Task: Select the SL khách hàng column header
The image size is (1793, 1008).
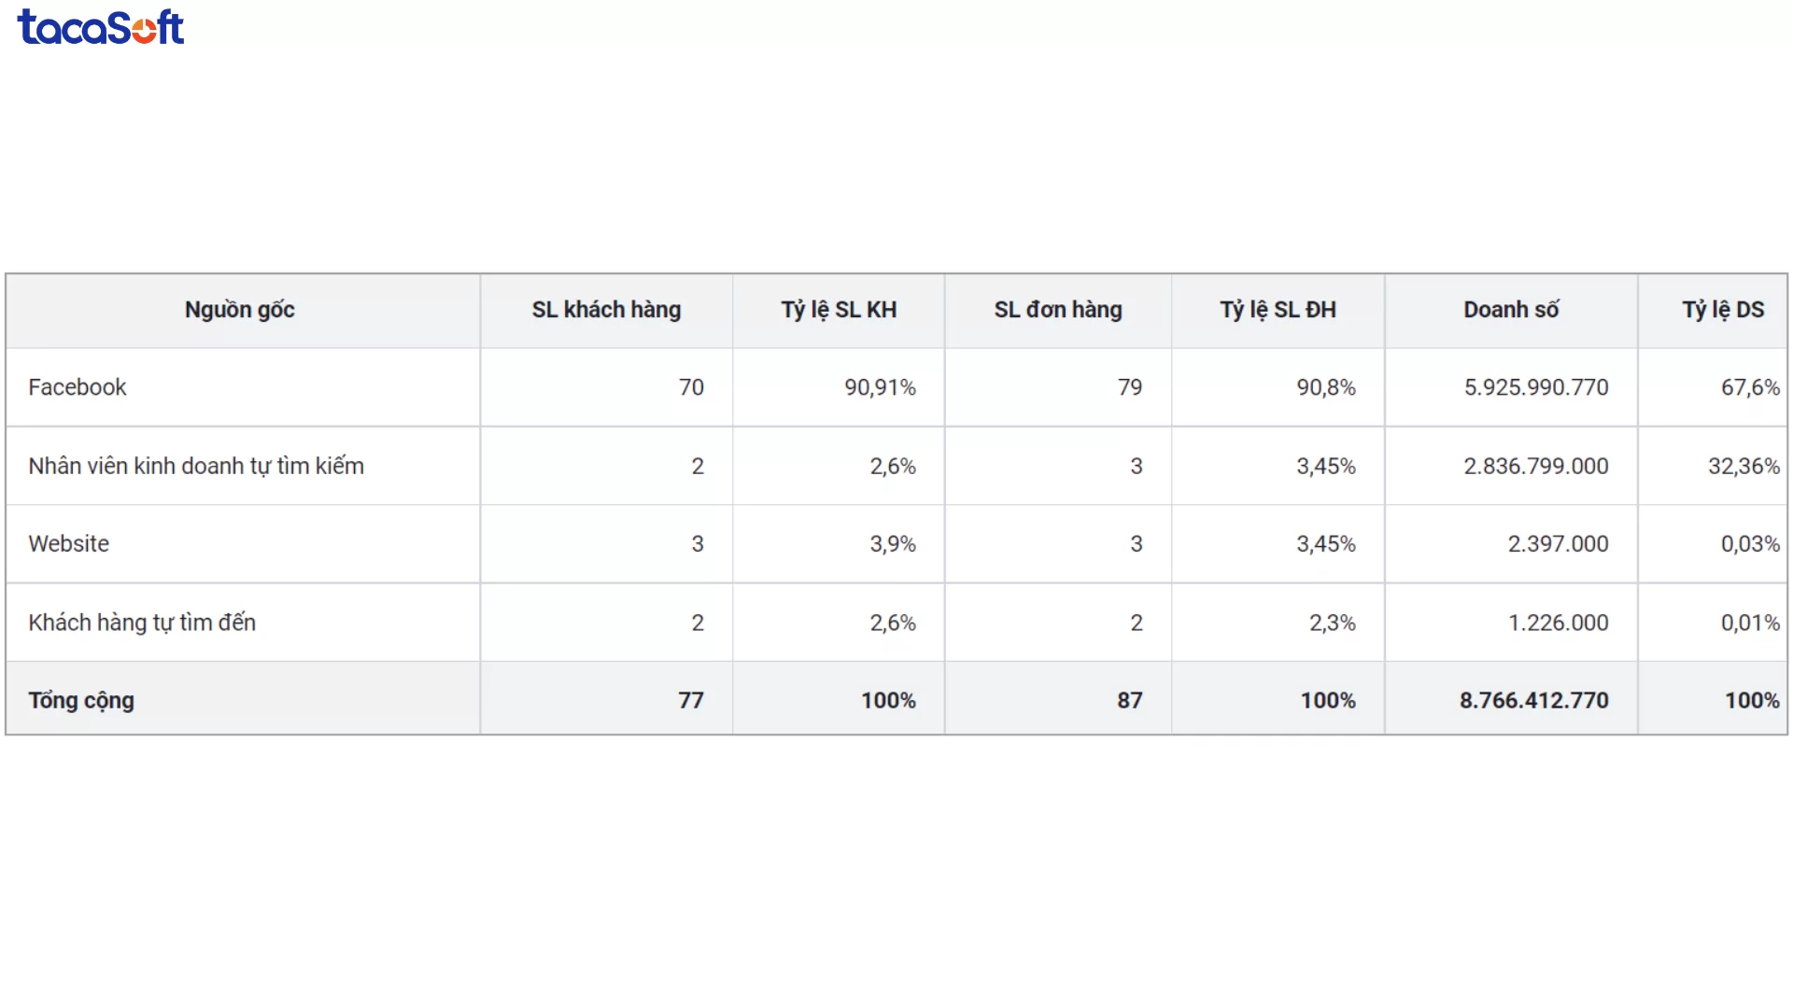Action: pos(606,310)
